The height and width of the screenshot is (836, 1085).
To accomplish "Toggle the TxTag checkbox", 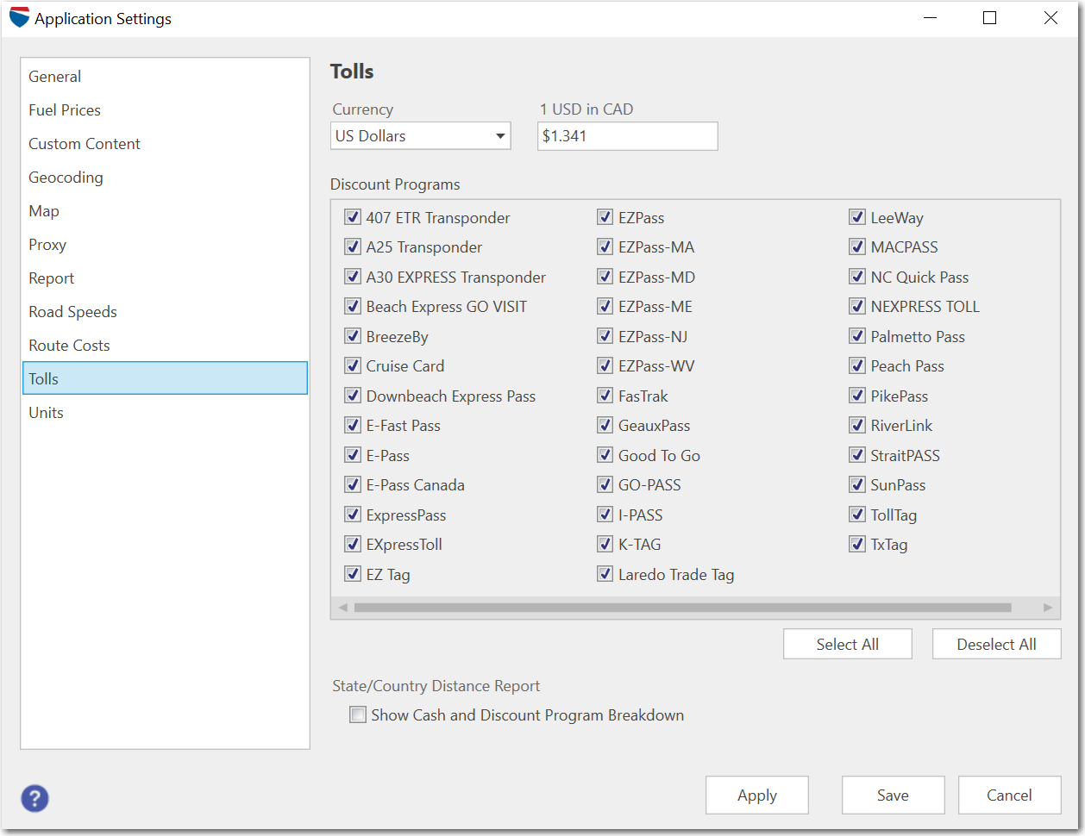I will pos(857,545).
